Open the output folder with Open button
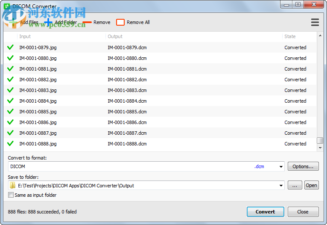Screen dimensions: 327x225 pos(311,185)
